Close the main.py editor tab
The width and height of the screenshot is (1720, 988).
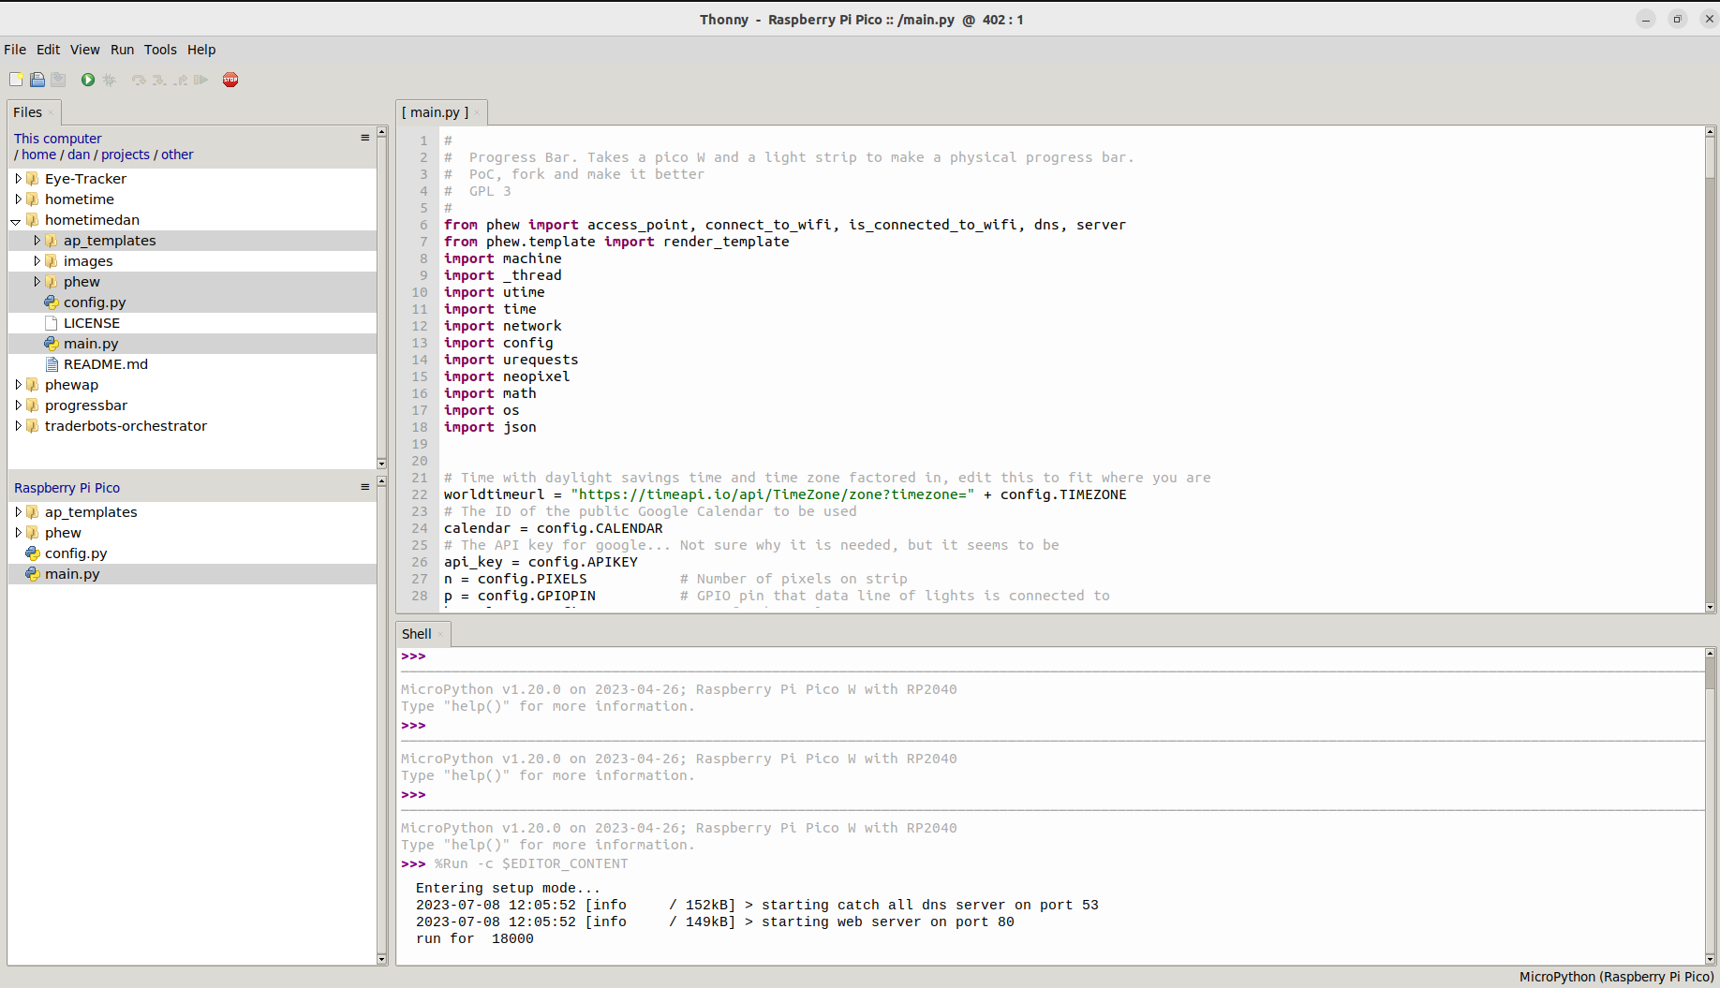pyautogui.click(x=476, y=111)
